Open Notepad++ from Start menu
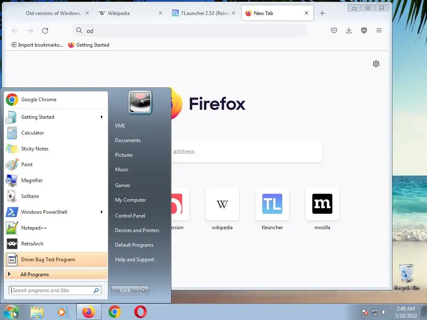 (x=56, y=228)
